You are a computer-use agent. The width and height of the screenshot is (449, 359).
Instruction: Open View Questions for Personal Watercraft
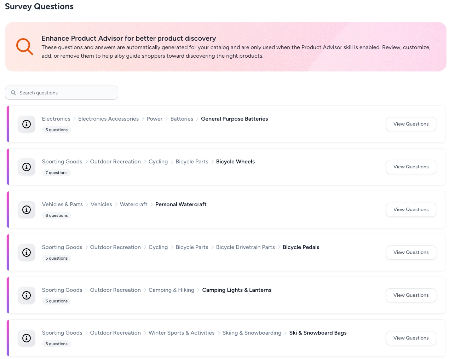(411, 210)
